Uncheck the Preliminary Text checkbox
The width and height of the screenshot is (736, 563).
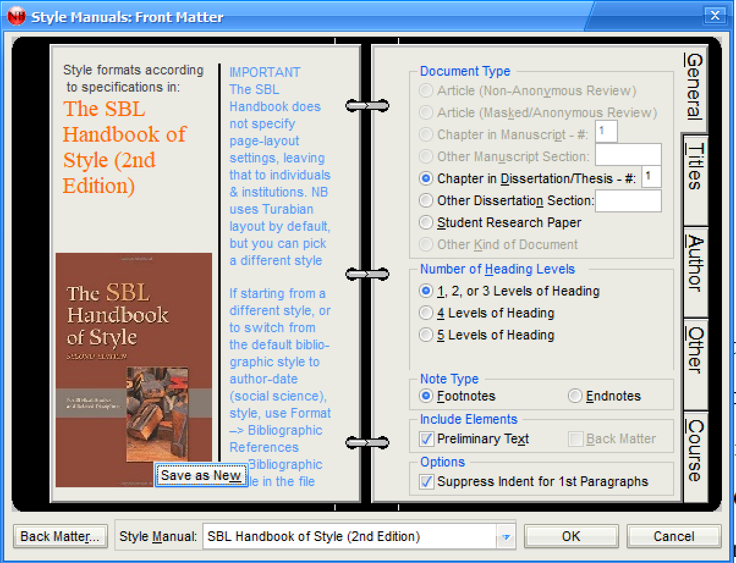click(x=427, y=439)
